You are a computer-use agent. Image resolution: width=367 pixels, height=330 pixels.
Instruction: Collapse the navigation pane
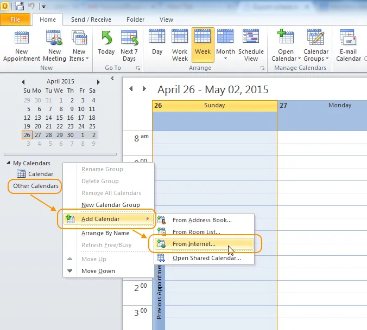click(x=112, y=79)
